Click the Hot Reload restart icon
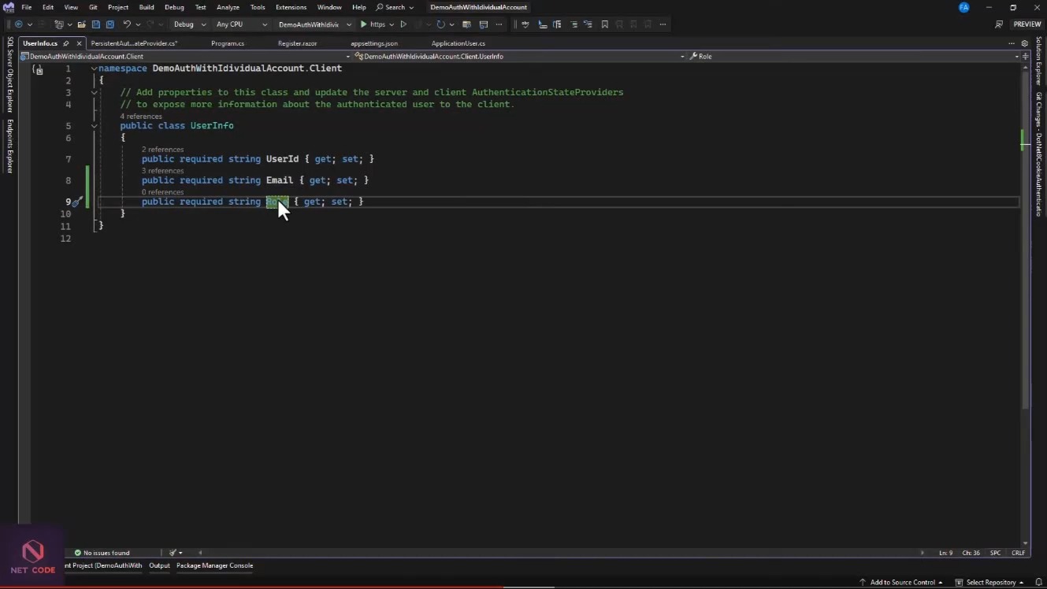The width and height of the screenshot is (1047, 589). pyautogui.click(x=440, y=24)
